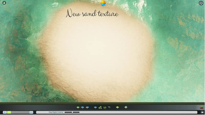Open the options gear menu
This screenshot has height=115, width=205.
(201, 3)
